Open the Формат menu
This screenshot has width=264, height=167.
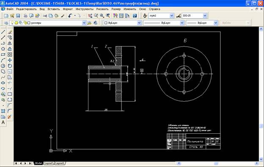click(68, 9)
